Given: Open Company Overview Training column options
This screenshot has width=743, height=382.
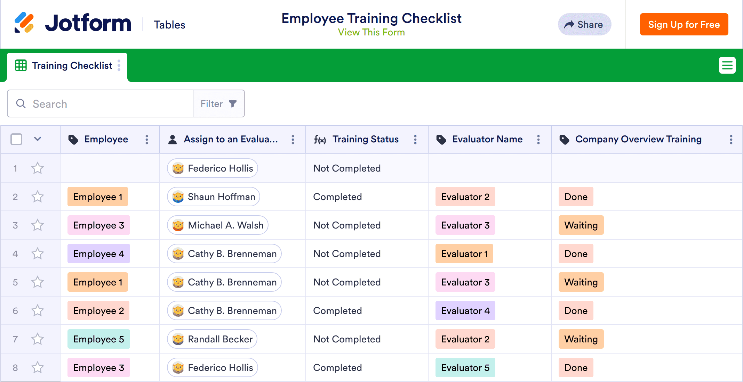Looking at the screenshot, I should point(731,140).
